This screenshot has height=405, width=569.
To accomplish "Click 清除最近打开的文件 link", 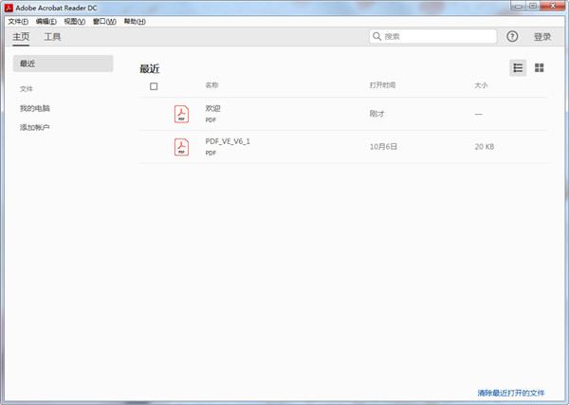I will (510, 392).
